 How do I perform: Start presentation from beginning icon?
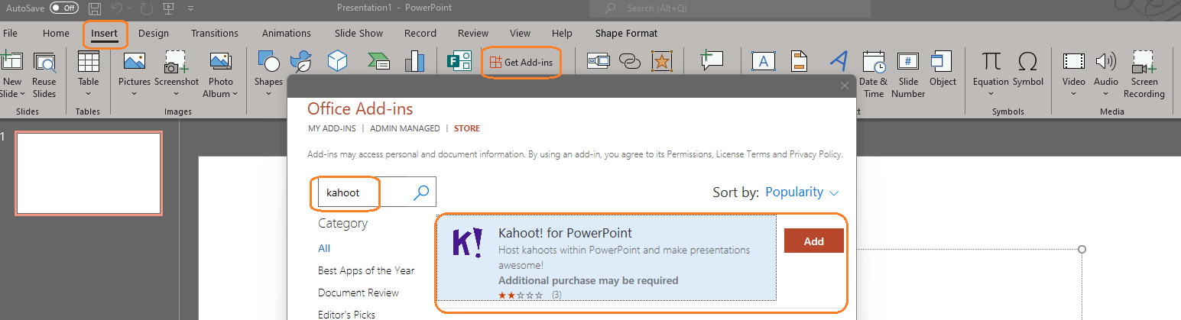point(168,9)
